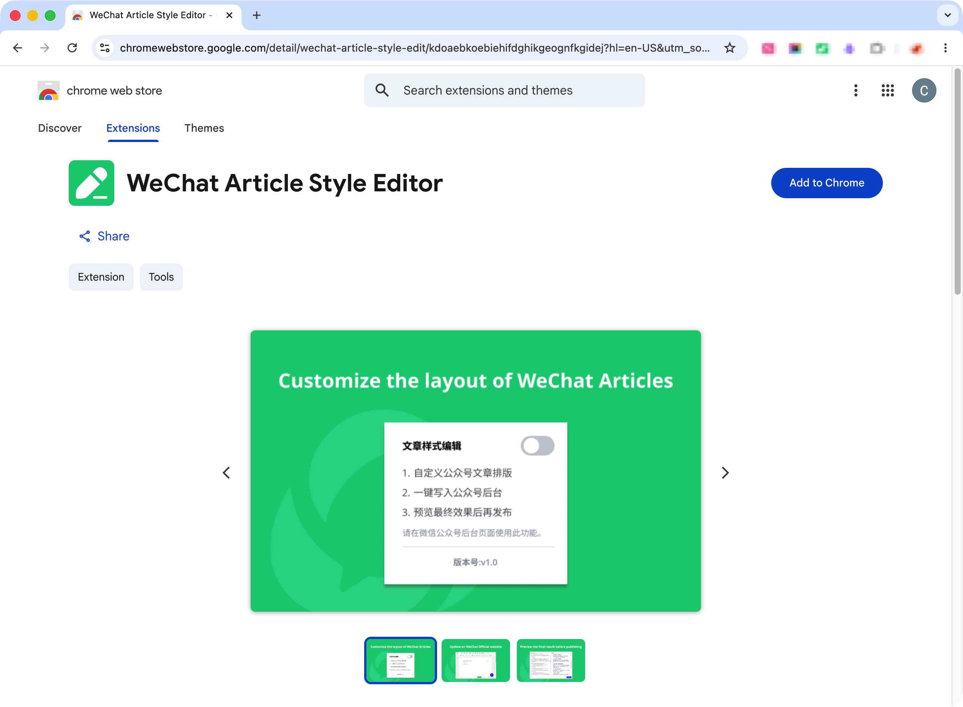This screenshot has width=963, height=707.
Task: Select the Preview final result thumbnail
Action: [550, 660]
